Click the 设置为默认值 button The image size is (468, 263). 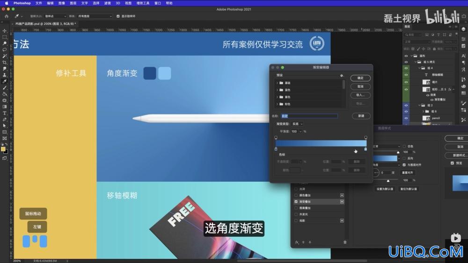coord(385,189)
